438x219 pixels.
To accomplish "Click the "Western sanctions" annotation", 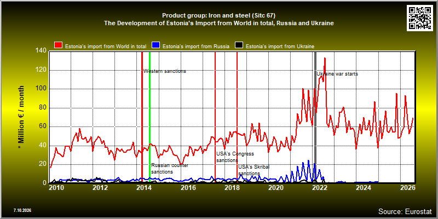I will click(165, 71).
